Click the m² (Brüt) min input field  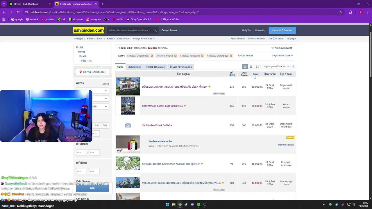[81, 152]
